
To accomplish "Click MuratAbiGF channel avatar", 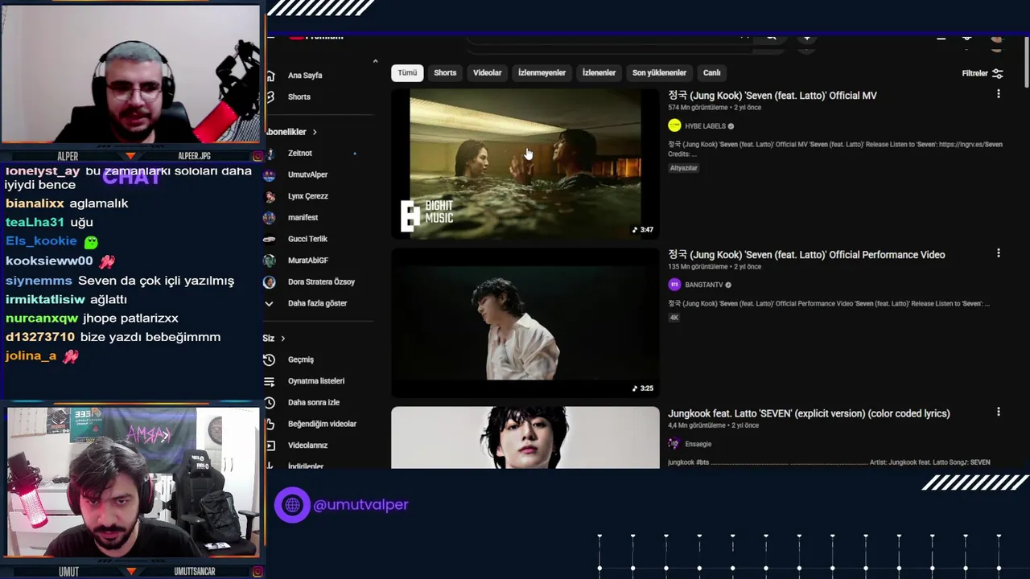I will (x=270, y=261).
